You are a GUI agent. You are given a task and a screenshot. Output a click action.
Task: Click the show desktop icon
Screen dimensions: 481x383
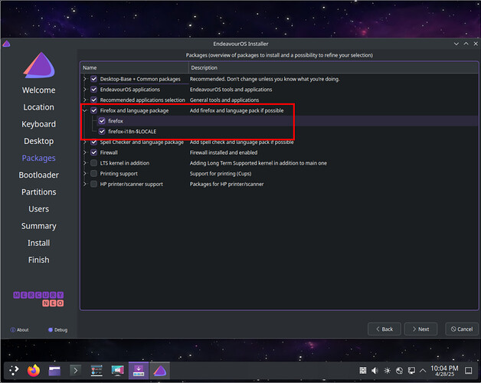click(x=469, y=371)
